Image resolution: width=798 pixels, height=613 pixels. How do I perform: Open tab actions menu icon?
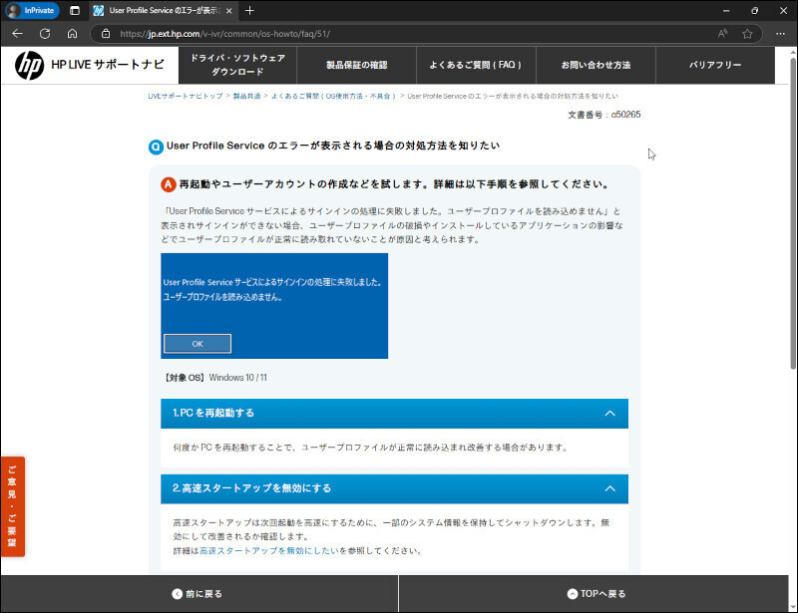74,10
